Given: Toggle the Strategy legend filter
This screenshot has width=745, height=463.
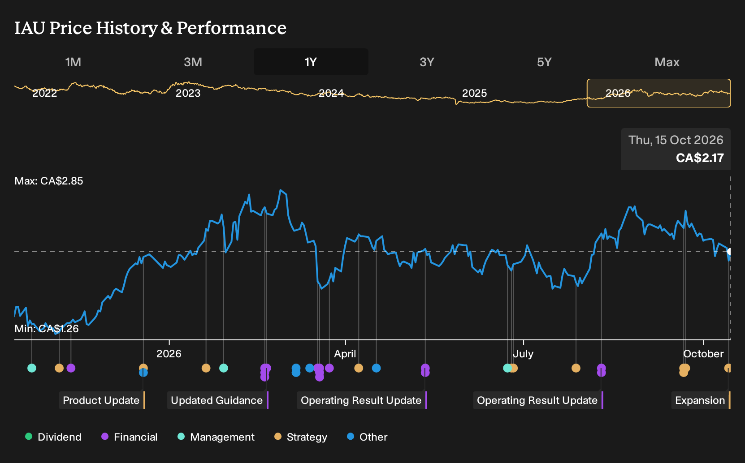Looking at the screenshot, I should point(301,437).
